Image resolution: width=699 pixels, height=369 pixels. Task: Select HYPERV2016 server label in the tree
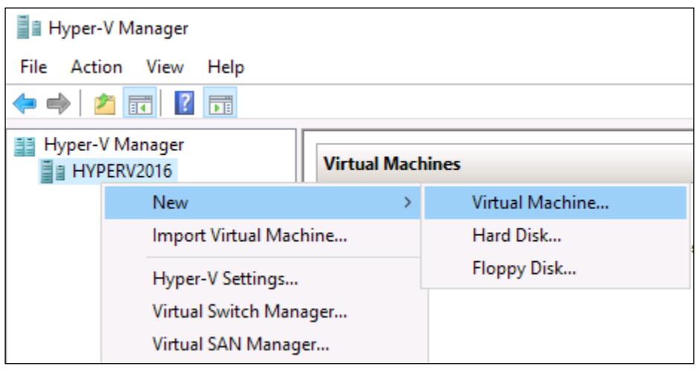point(122,171)
